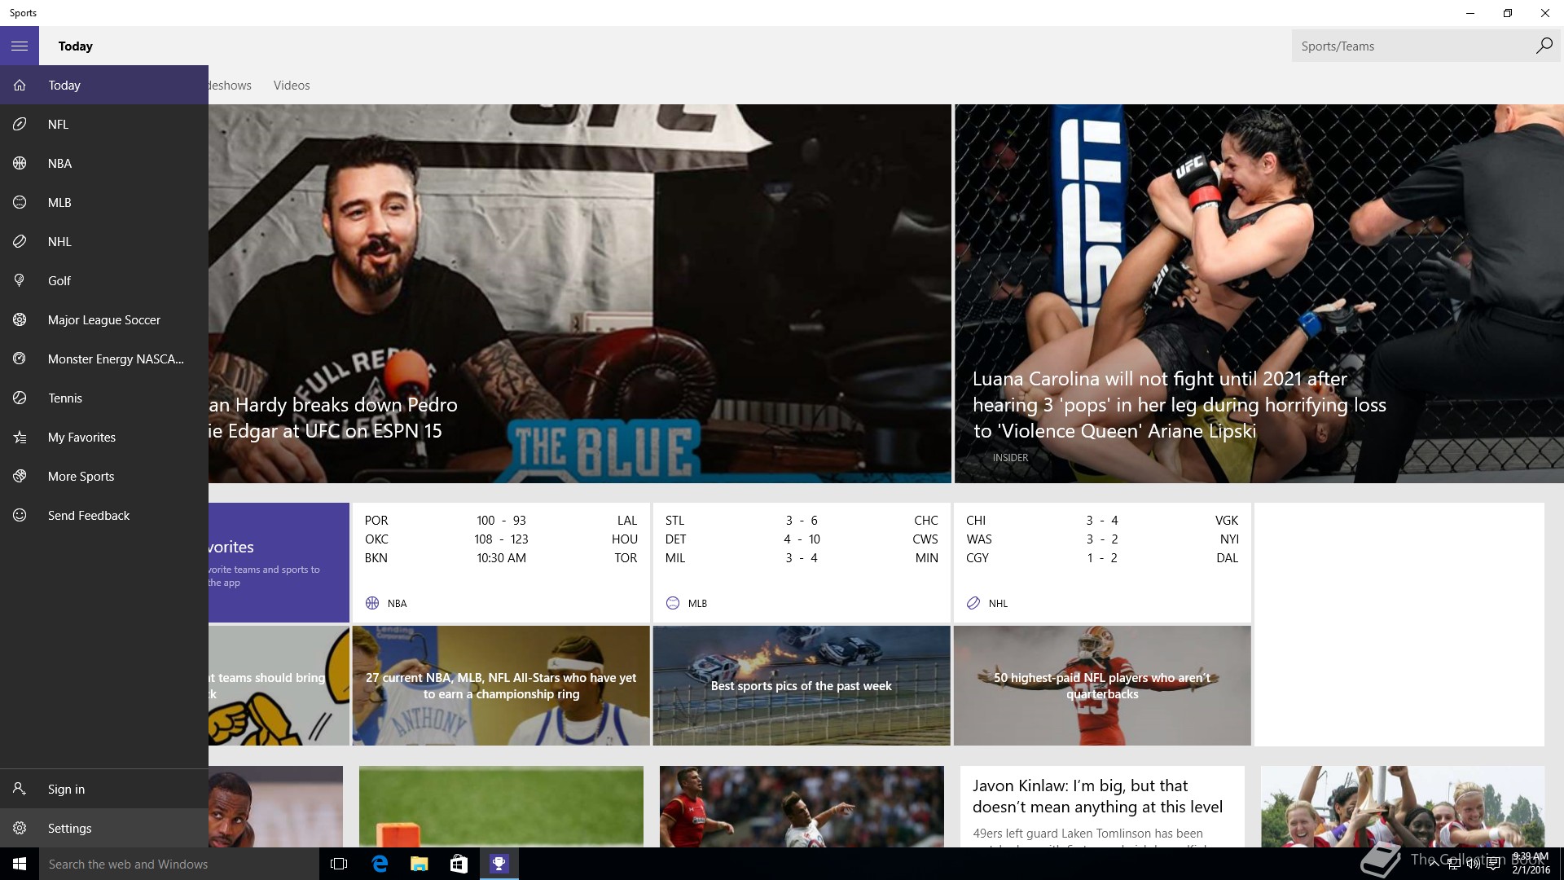Screen dimensions: 1564x880
Task: Open the celebrating women's team photo story
Action: [x=1403, y=807]
